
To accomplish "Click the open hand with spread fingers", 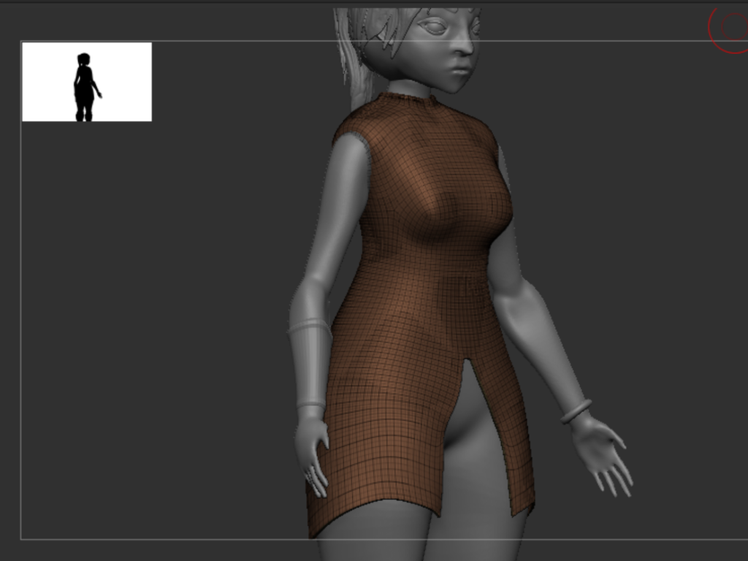I will (x=603, y=453).
